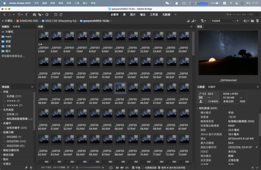Image resolution: width=261 pixels, height=170 pixels.
Task: Expand more workspaces chevron
Action: pos(175,15)
